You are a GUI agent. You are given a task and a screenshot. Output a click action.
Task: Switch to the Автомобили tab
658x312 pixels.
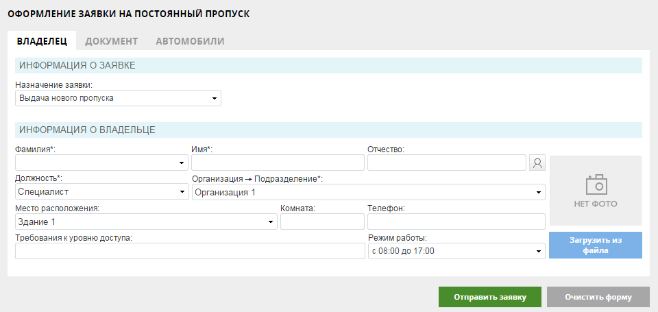pos(190,41)
